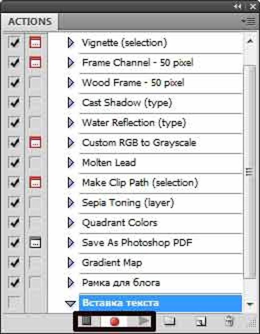Select the ACTIONS panel tab

coord(30,21)
